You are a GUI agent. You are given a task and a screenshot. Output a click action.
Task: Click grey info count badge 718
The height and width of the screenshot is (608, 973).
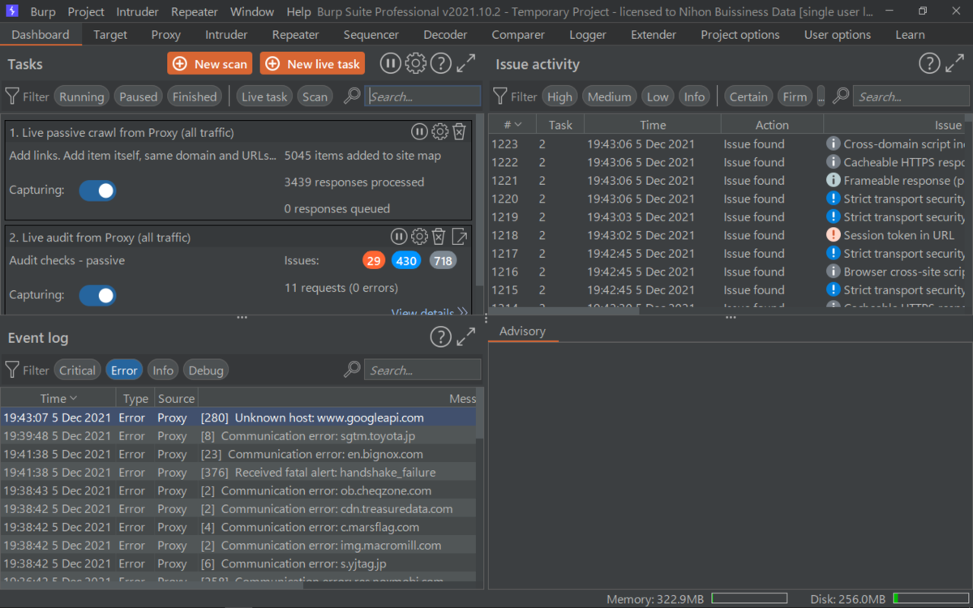point(443,261)
